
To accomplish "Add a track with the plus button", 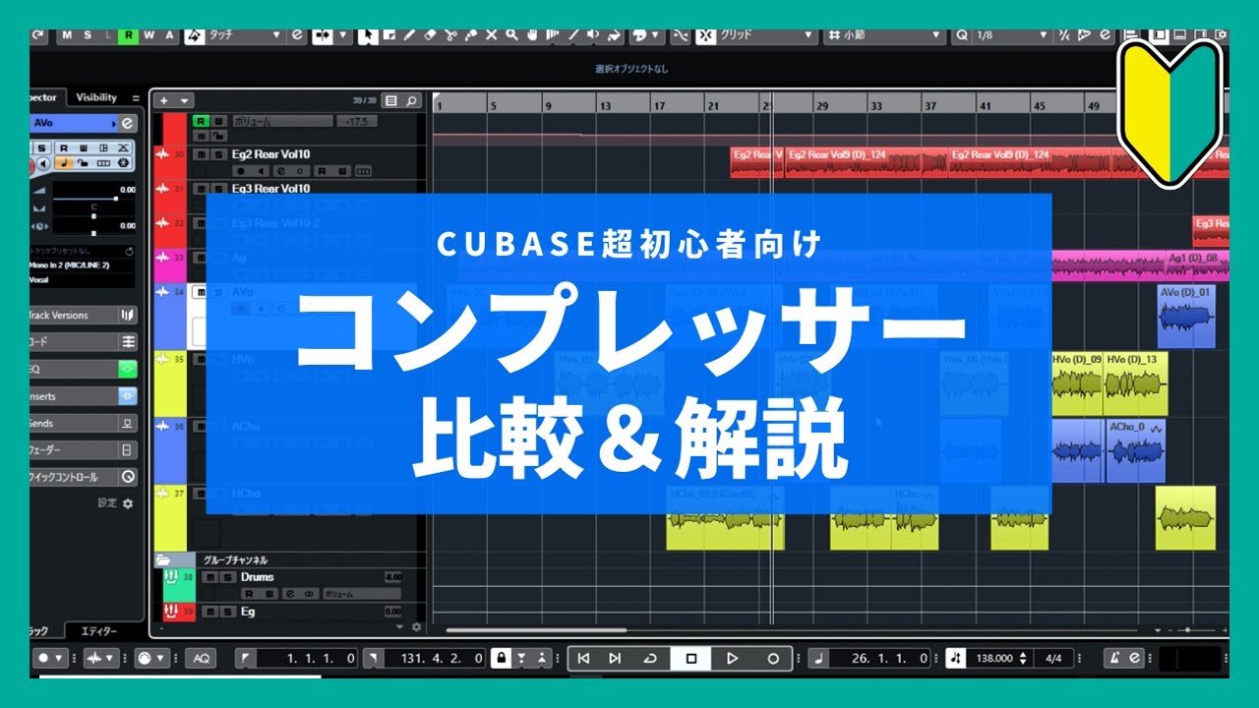I will click(x=163, y=100).
